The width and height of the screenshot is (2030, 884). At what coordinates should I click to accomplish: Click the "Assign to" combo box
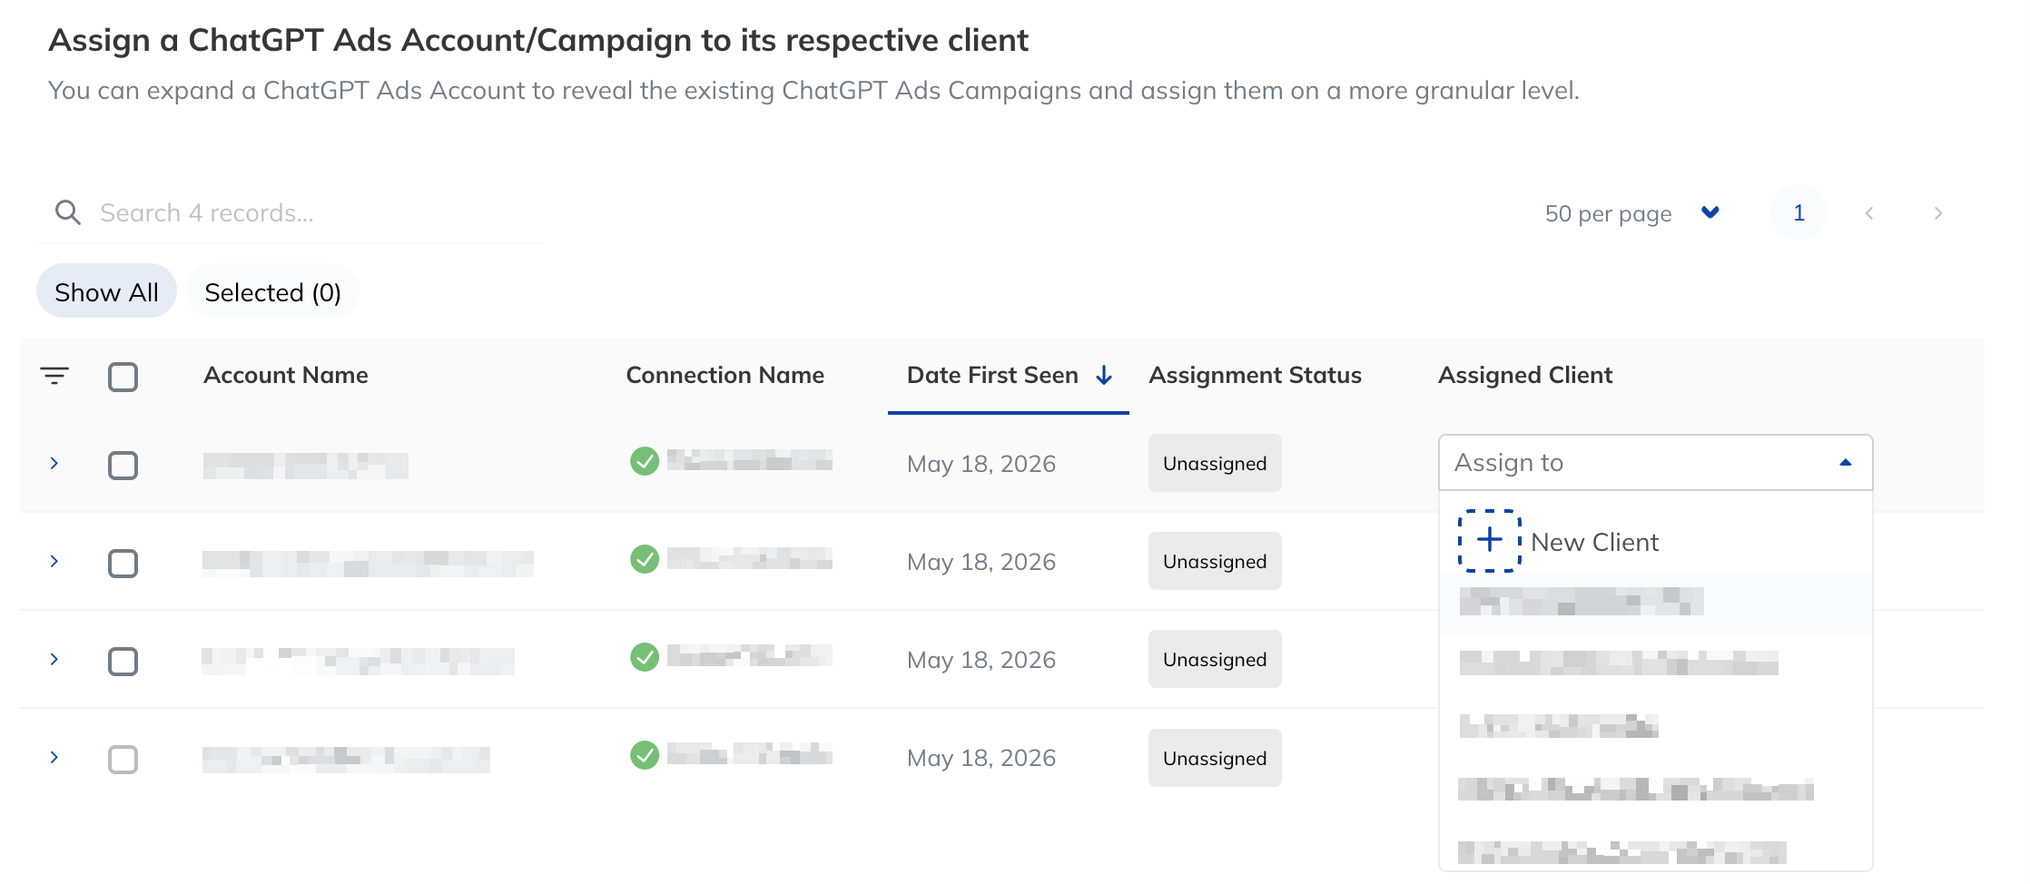coord(1655,463)
